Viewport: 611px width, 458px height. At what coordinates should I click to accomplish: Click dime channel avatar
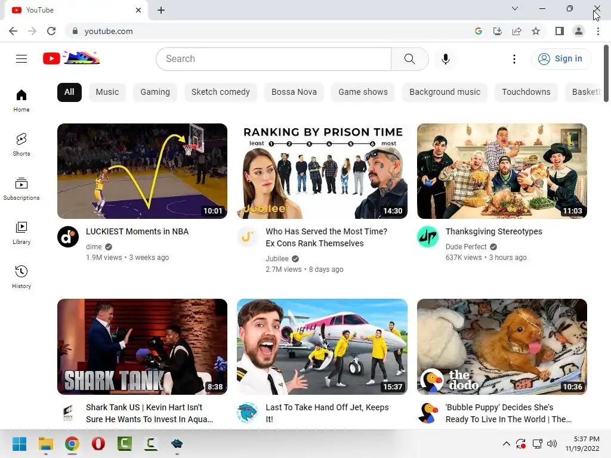click(68, 237)
